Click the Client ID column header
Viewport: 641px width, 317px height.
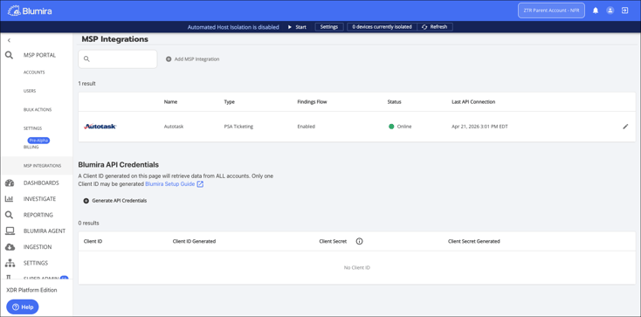(x=93, y=241)
